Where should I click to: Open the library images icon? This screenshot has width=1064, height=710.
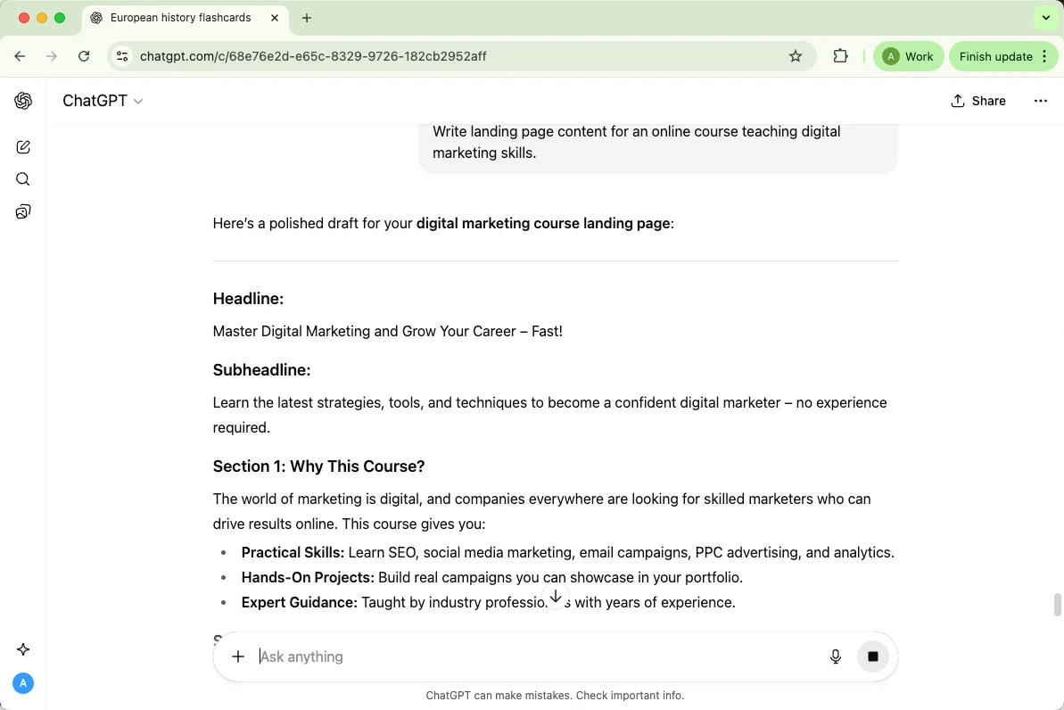(x=23, y=211)
